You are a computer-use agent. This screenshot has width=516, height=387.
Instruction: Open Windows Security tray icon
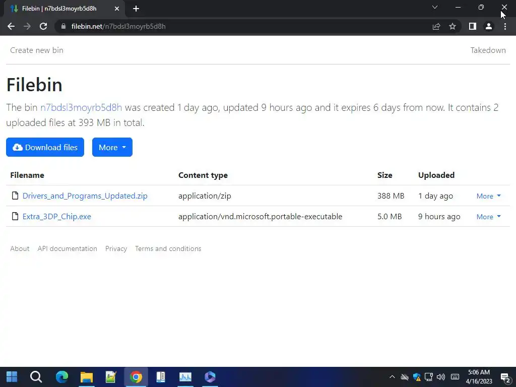417,377
